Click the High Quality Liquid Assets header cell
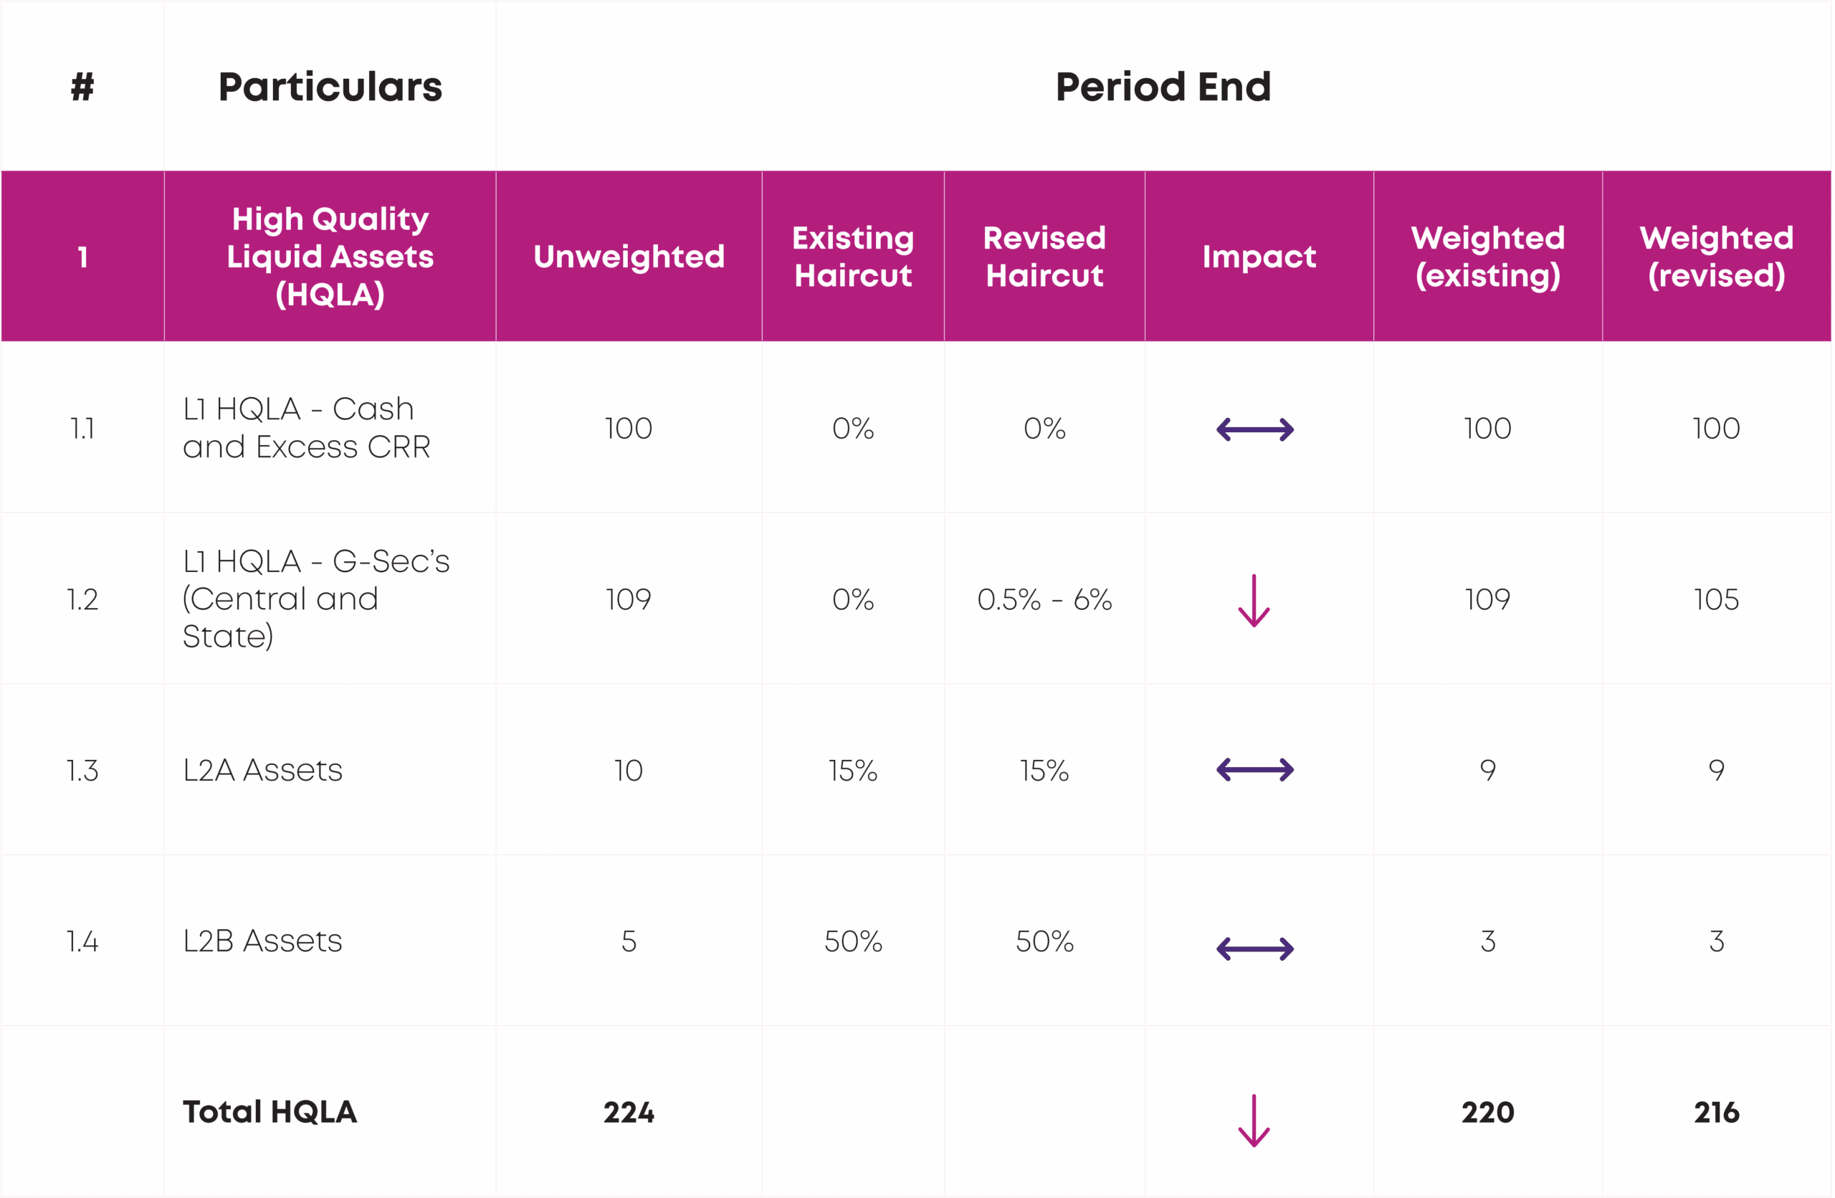Image resolution: width=1835 pixels, height=1198 pixels. 330,257
